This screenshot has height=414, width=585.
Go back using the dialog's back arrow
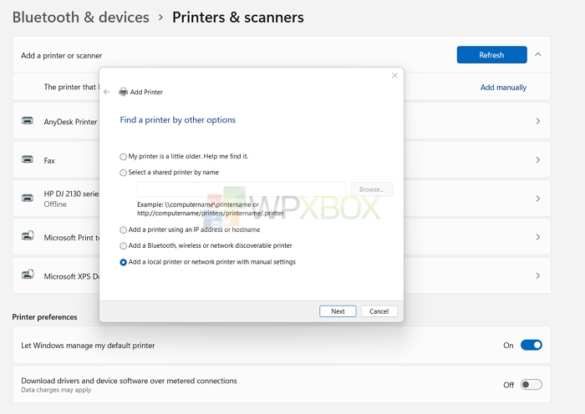(107, 92)
